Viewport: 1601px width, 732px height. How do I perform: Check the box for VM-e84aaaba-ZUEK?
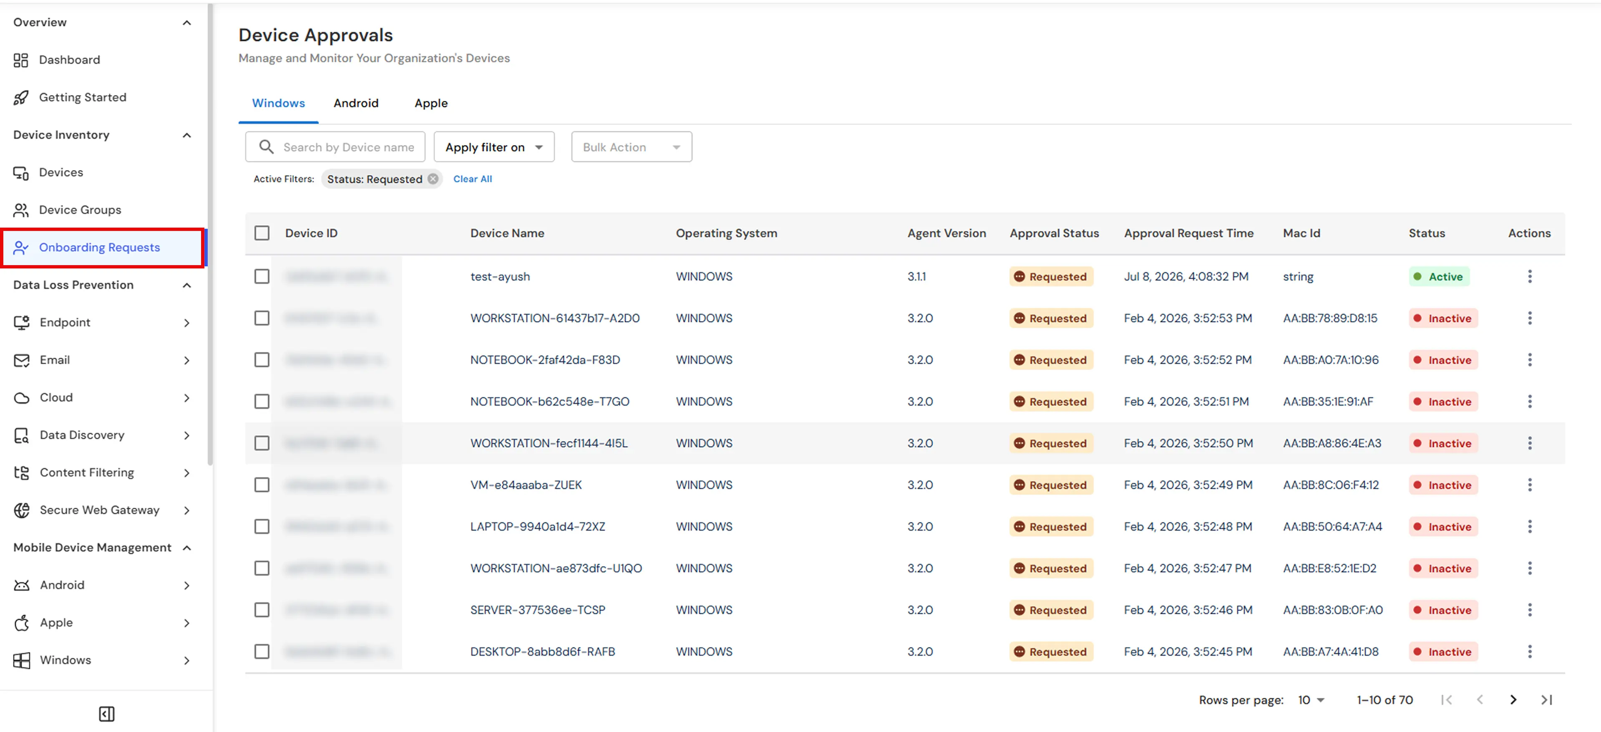click(x=262, y=485)
